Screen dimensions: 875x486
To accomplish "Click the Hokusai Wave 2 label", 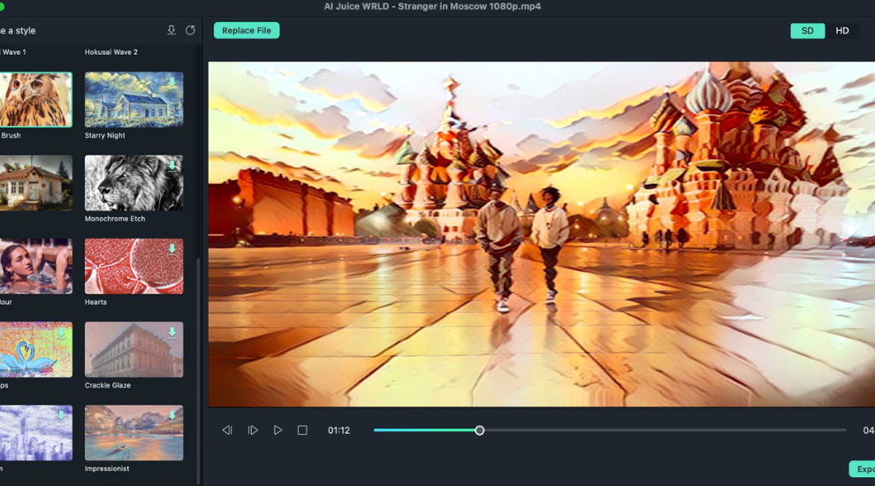I will tap(111, 52).
